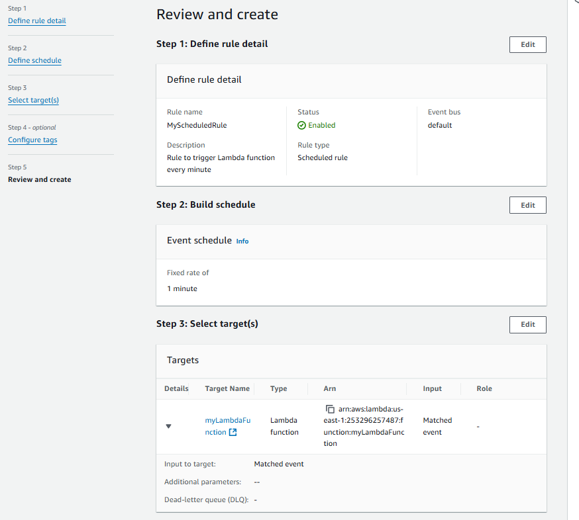Edit Step 1 rule detail settings
The image size is (579, 520).
point(527,44)
